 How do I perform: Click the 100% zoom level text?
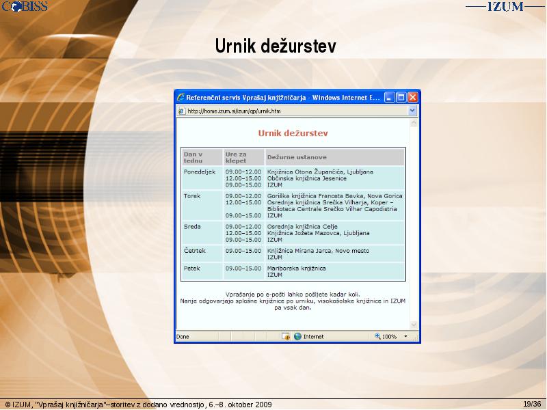(389, 337)
